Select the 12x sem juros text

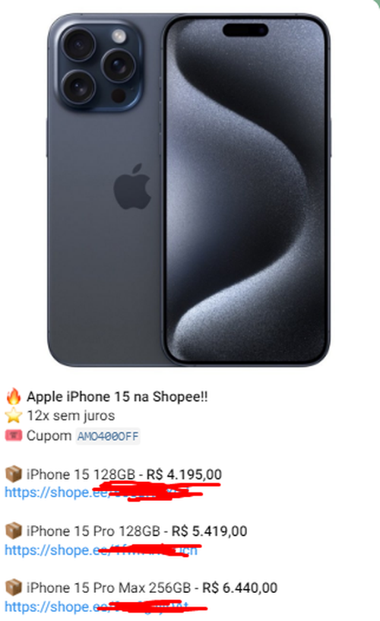(x=71, y=416)
